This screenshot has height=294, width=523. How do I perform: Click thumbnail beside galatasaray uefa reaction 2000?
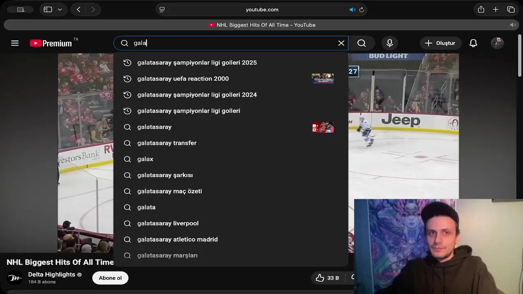coord(323,78)
